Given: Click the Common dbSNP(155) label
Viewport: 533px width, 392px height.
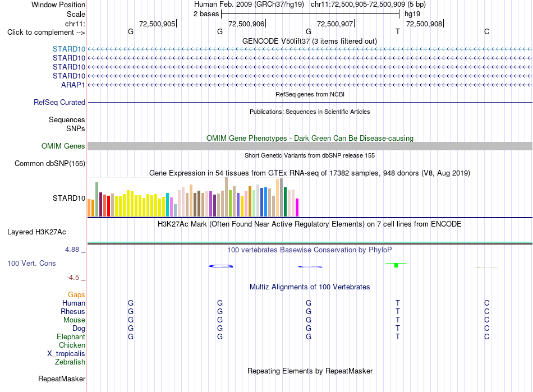Looking at the screenshot, I should [50, 163].
